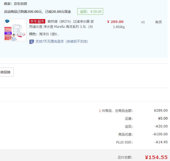Click the 运费 value ¥0.00
170x161 pixels.
tap(163, 118)
